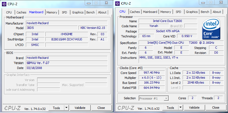Click the L1 Data value 2 x 32 KBytes

click(x=196, y=73)
